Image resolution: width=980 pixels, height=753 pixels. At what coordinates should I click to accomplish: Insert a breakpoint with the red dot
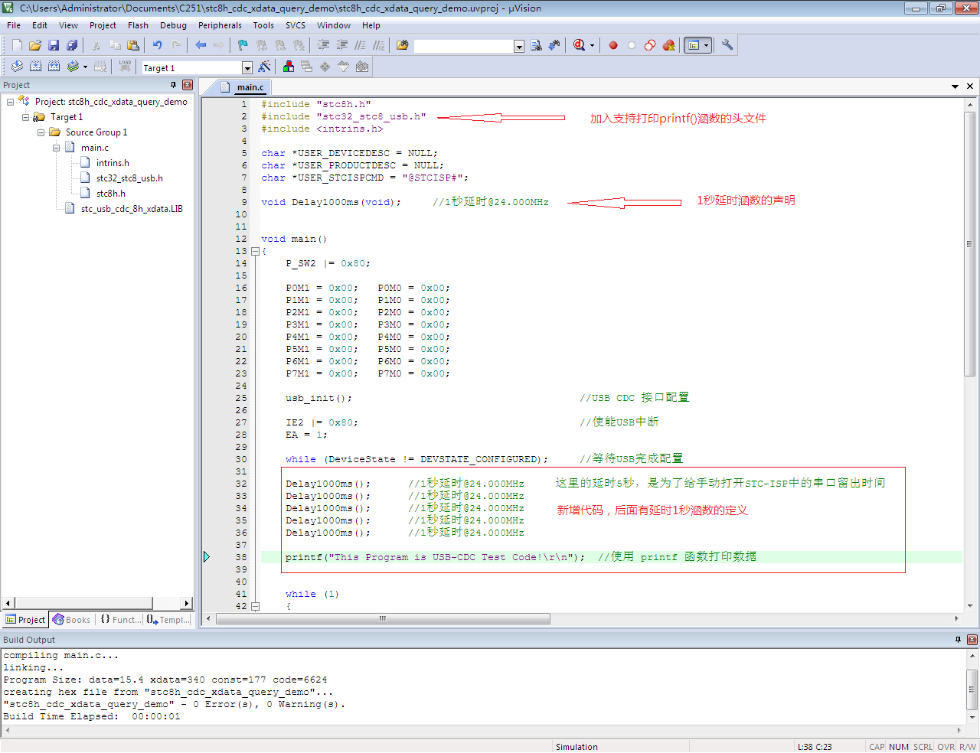coord(613,45)
